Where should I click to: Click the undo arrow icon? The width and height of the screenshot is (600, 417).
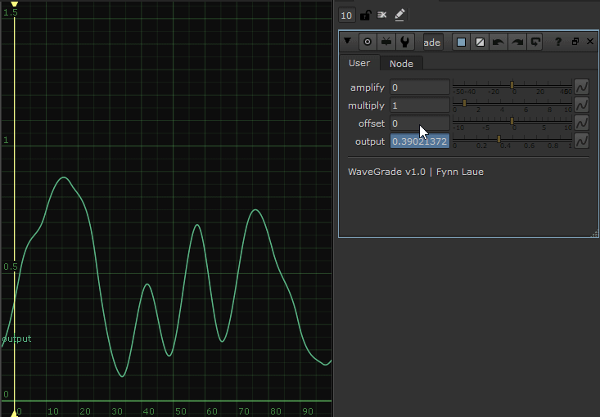pyautogui.click(x=498, y=42)
